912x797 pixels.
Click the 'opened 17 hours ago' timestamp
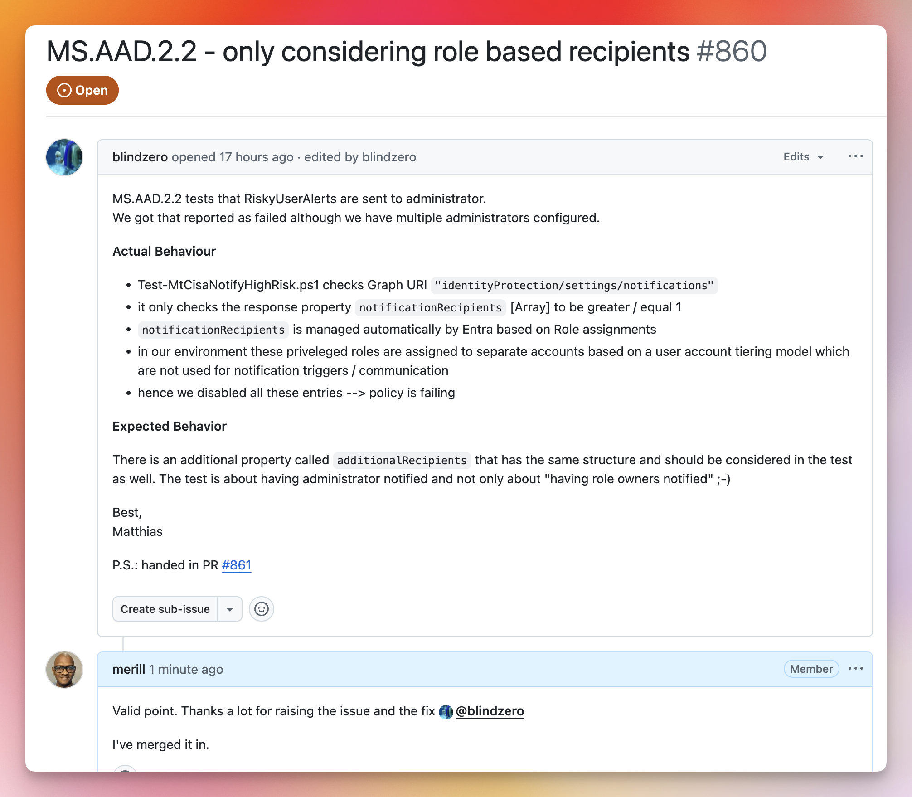[233, 157]
